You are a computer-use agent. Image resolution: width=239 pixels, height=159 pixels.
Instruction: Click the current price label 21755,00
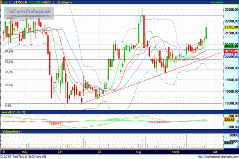[231, 27]
